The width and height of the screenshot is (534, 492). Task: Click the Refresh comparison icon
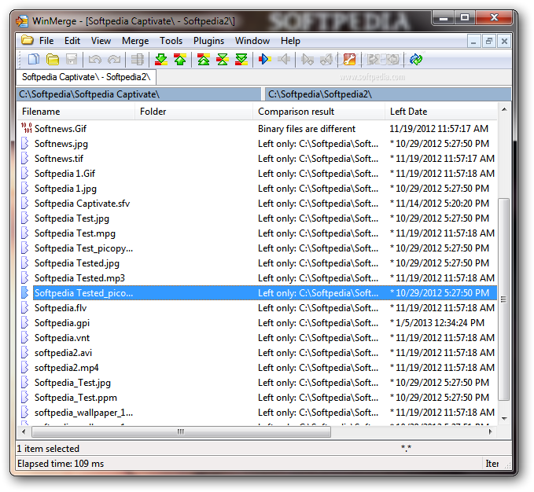click(x=416, y=60)
